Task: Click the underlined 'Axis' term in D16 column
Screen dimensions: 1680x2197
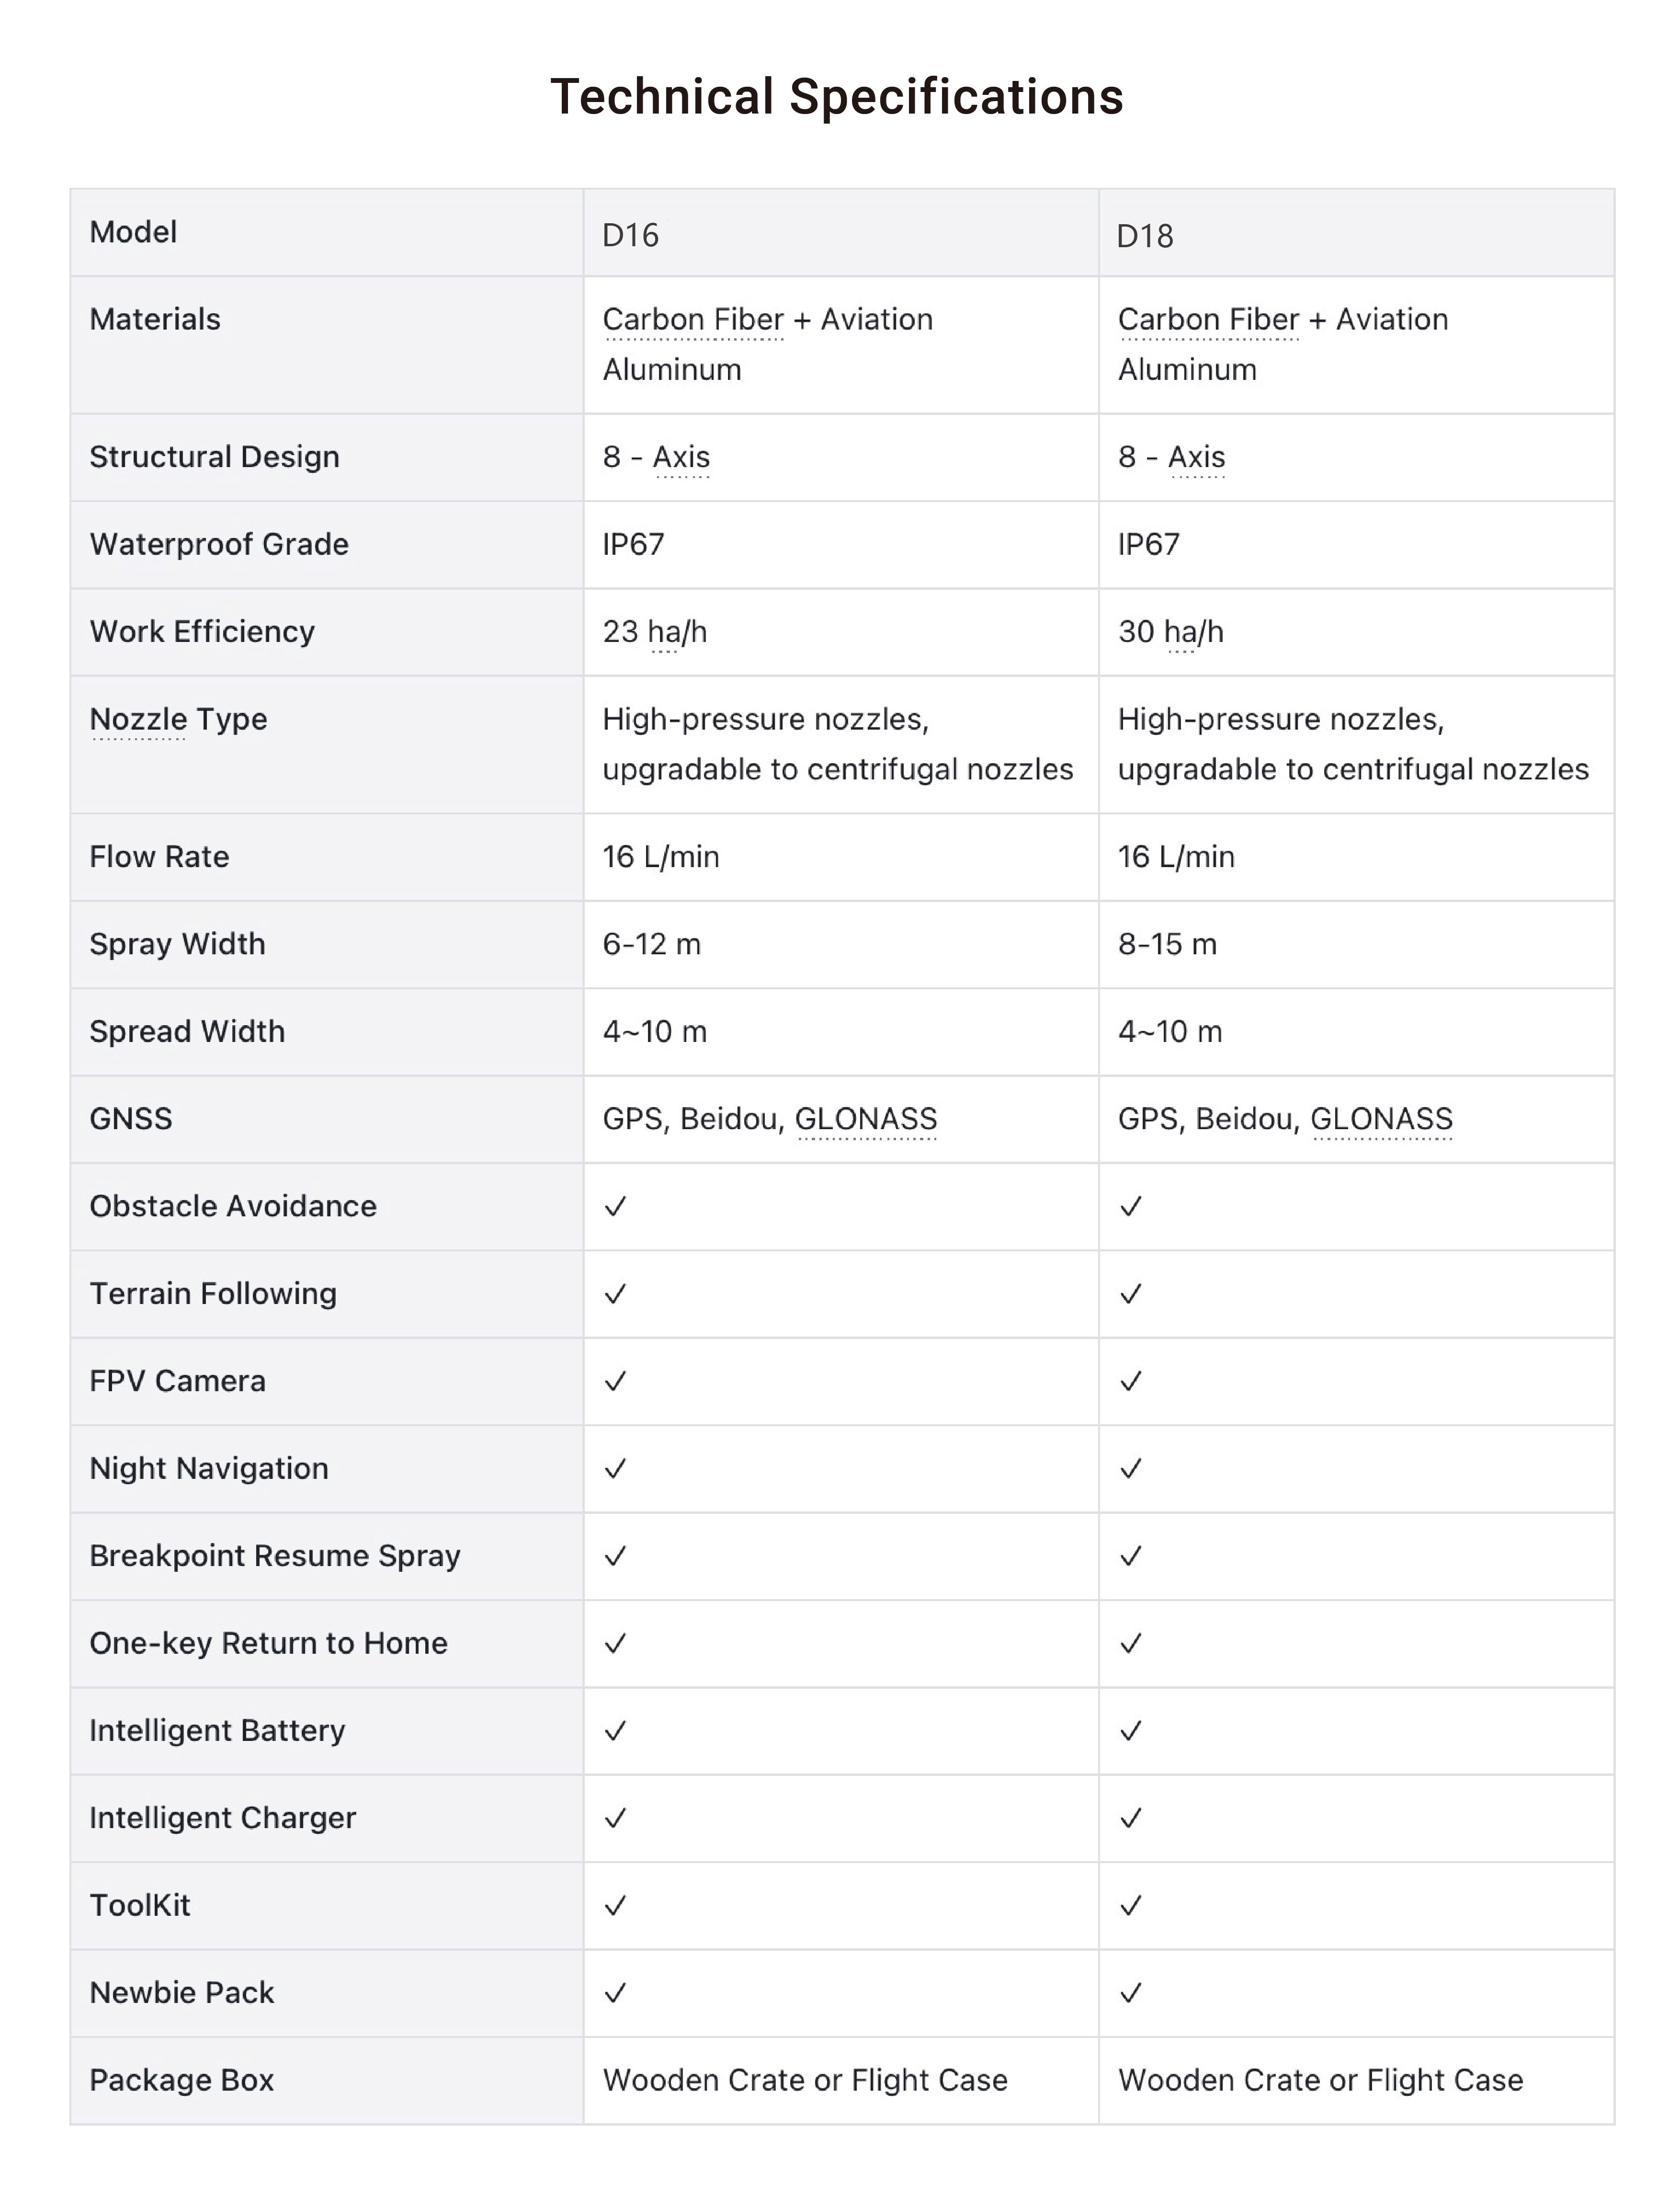Action: [x=682, y=457]
